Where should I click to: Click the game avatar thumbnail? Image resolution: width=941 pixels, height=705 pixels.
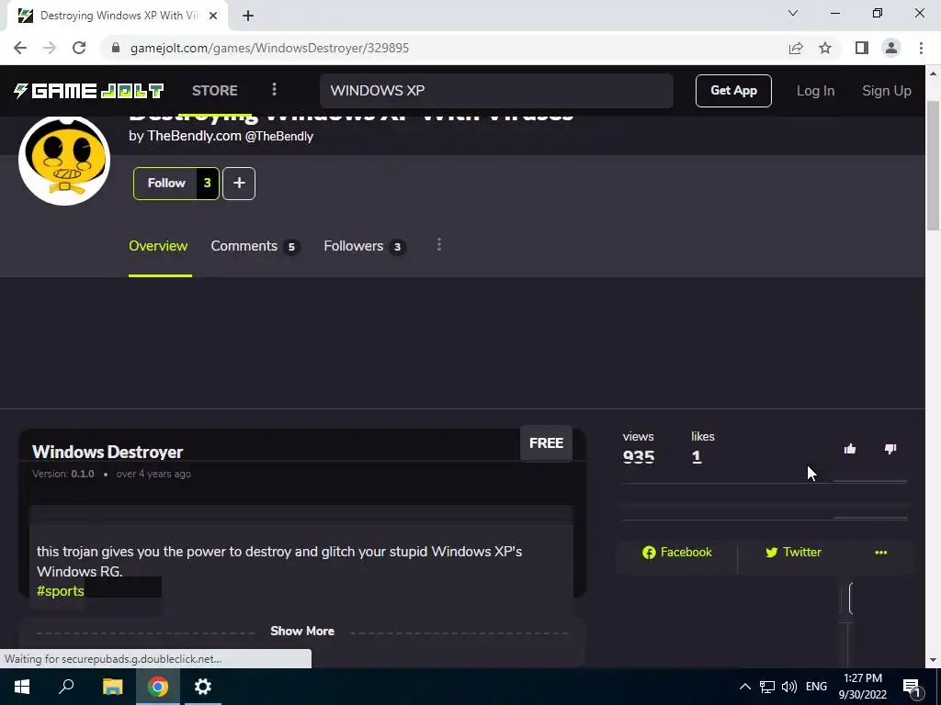(x=64, y=160)
